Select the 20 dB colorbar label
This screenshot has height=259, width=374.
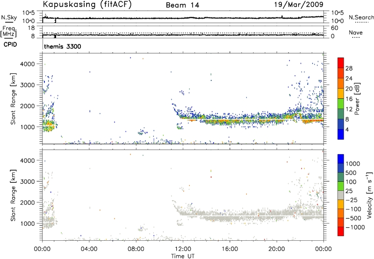[349, 89]
